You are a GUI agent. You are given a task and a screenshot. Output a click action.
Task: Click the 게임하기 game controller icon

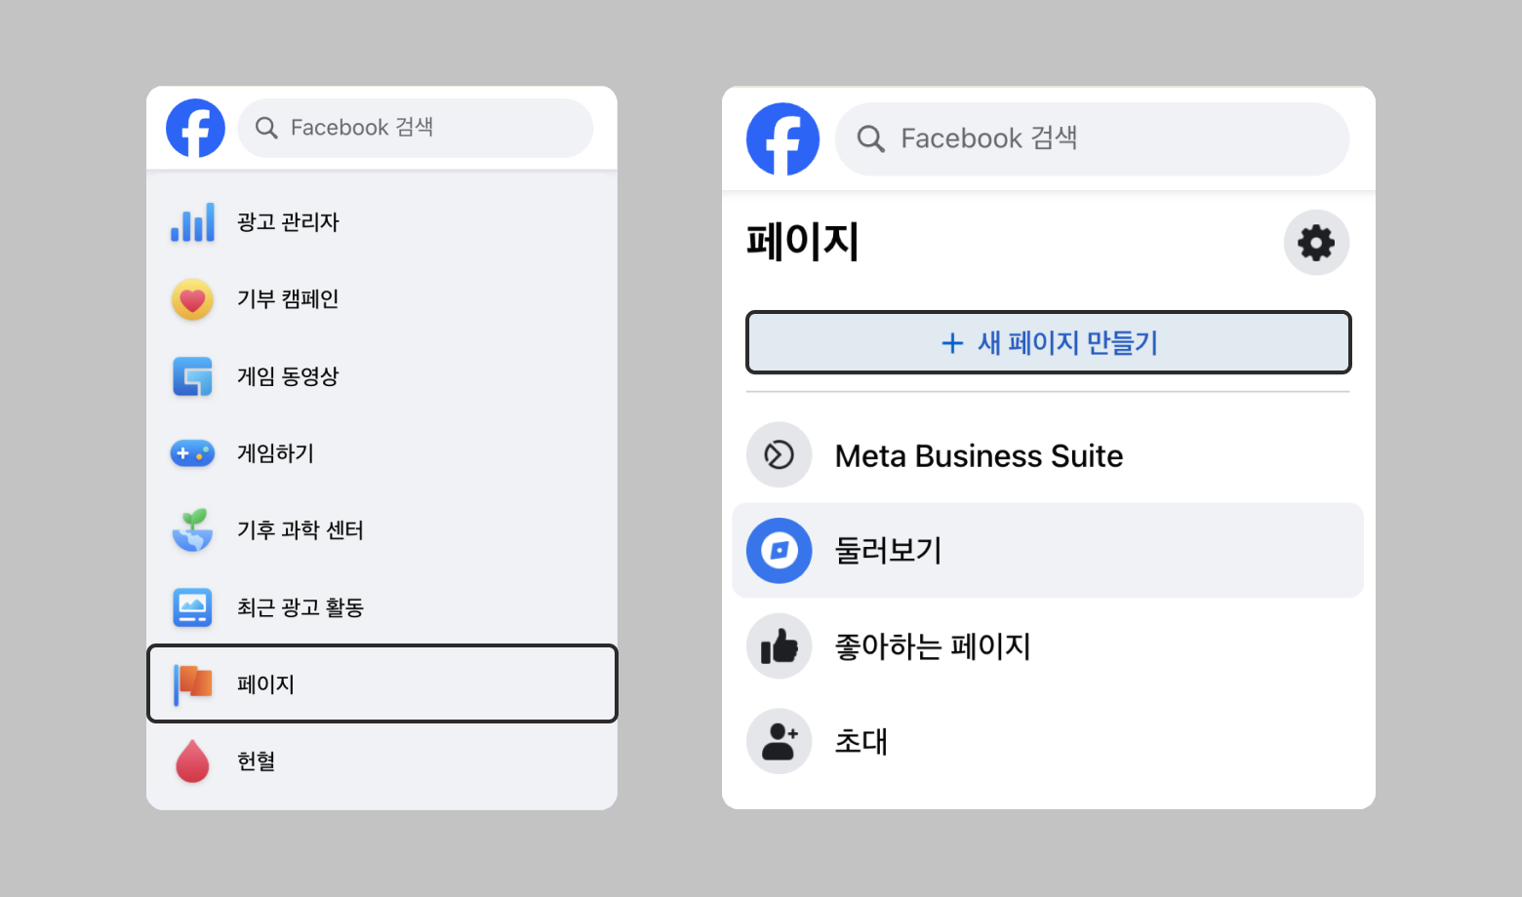pos(192,453)
